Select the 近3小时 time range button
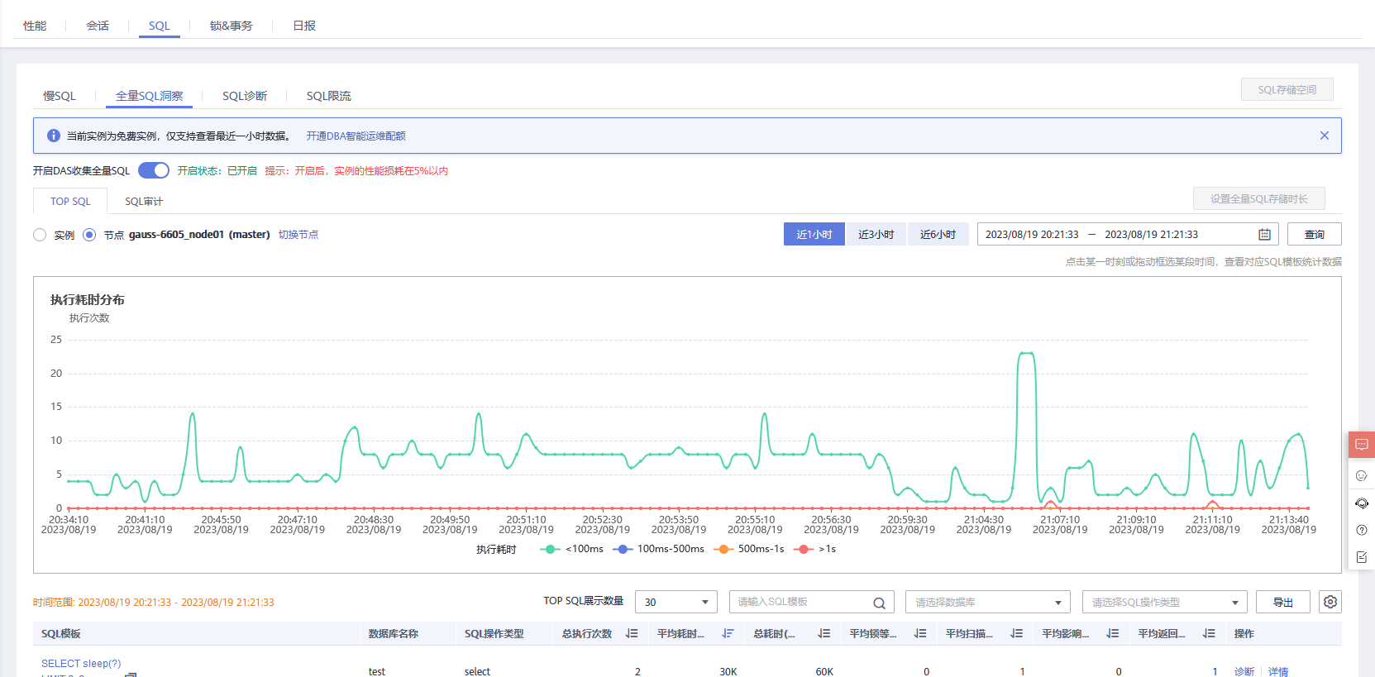The width and height of the screenshot is (1375, 677). point(876,234)
